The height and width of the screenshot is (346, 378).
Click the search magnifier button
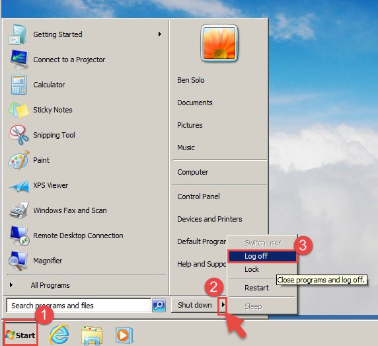159,306
